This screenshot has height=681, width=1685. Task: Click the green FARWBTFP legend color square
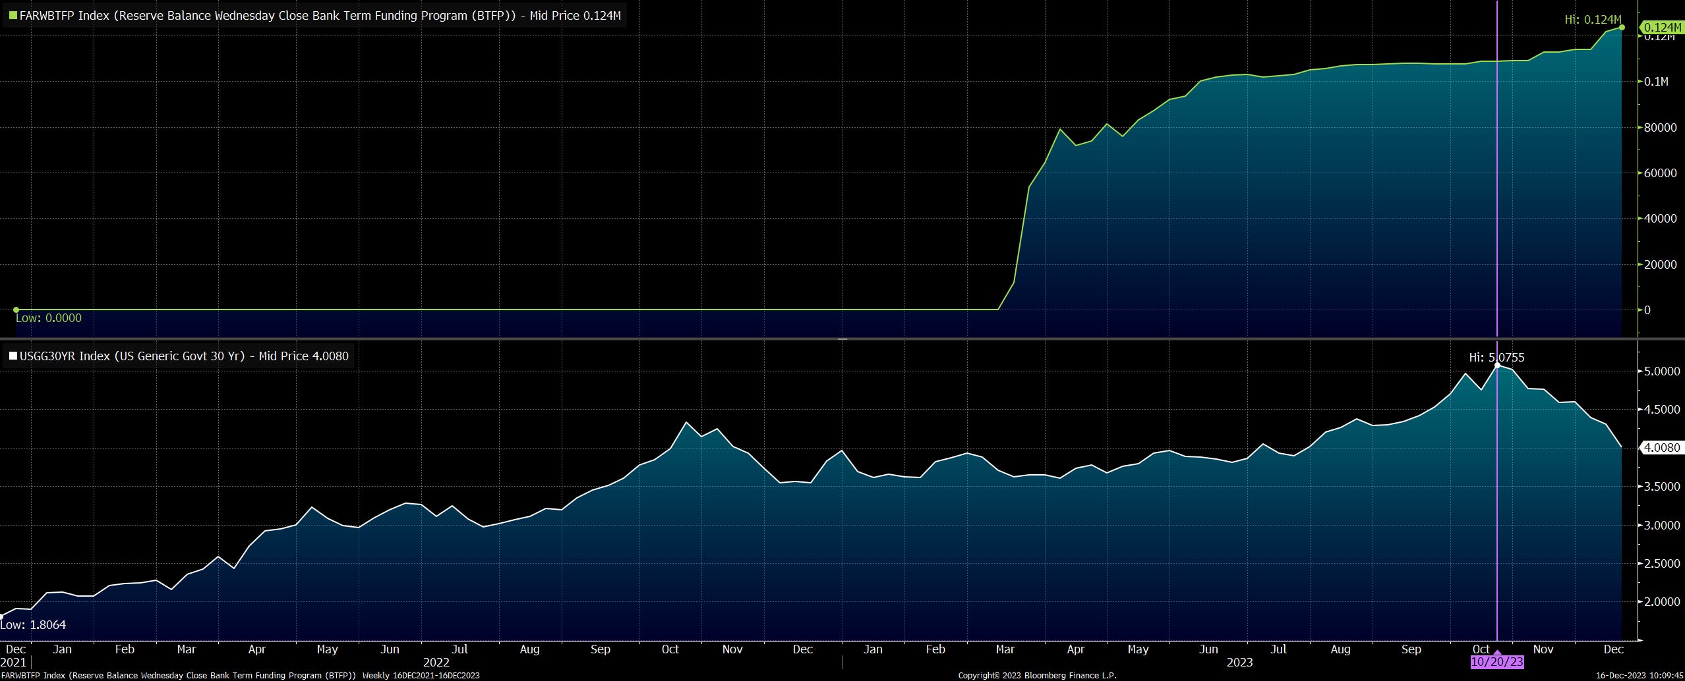click(x=13, y=16)
